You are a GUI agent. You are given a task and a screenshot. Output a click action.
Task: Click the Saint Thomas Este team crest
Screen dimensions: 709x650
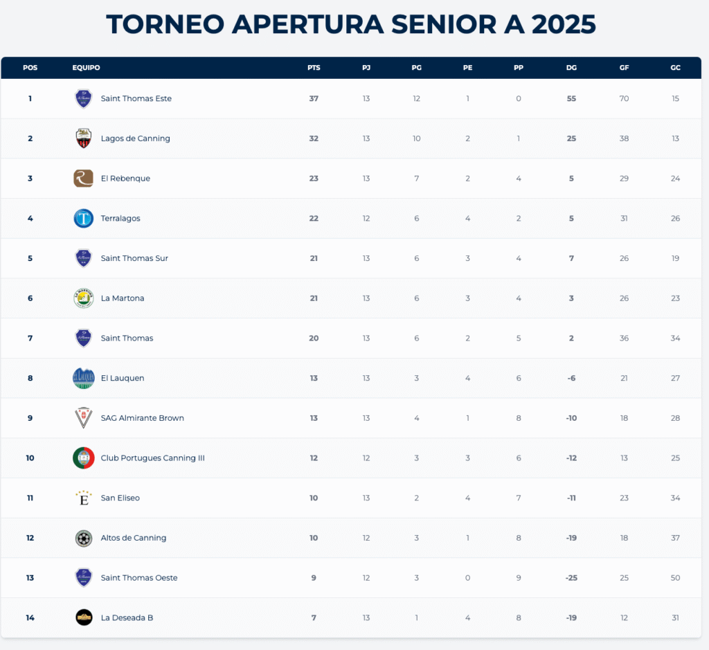pyautogui.click(x=84, y=98)
